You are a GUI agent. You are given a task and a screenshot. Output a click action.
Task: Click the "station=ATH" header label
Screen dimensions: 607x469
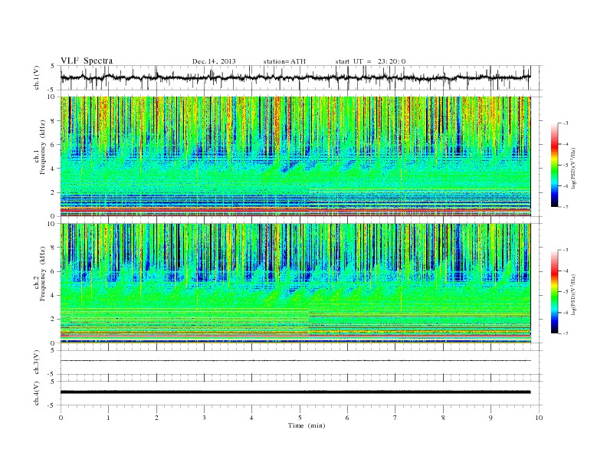click(284, 61)
